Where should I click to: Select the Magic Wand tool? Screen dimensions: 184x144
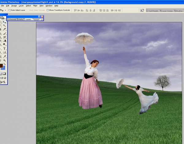point(5,26)
